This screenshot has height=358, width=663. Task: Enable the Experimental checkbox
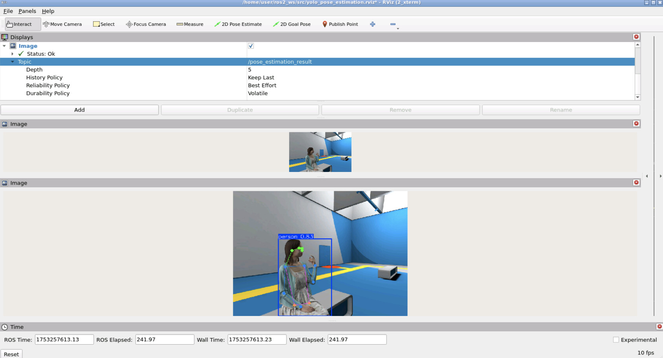click(x=616, y=340)
